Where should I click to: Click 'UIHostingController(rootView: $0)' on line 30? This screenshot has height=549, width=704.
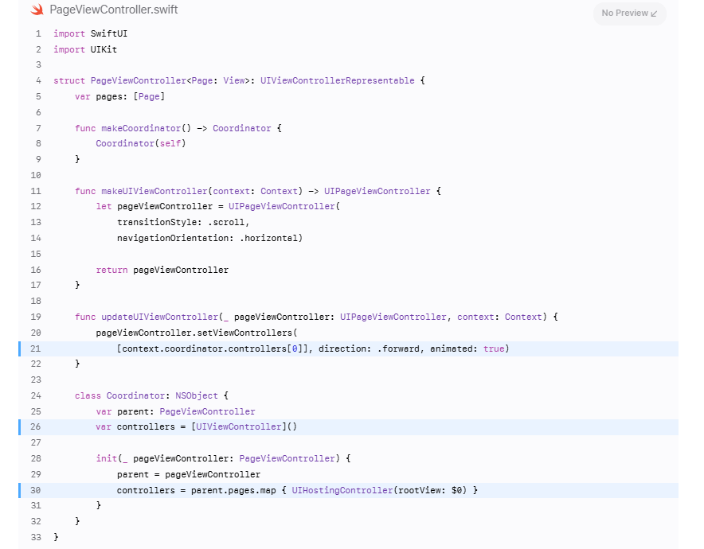pos(379,490)
